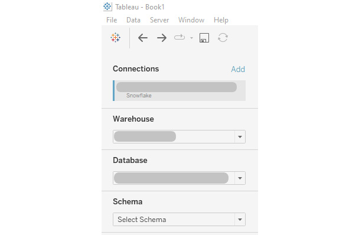Screen dimensions: 359x235
Task: Open the Window menu
Action: (x=191, y=20)
